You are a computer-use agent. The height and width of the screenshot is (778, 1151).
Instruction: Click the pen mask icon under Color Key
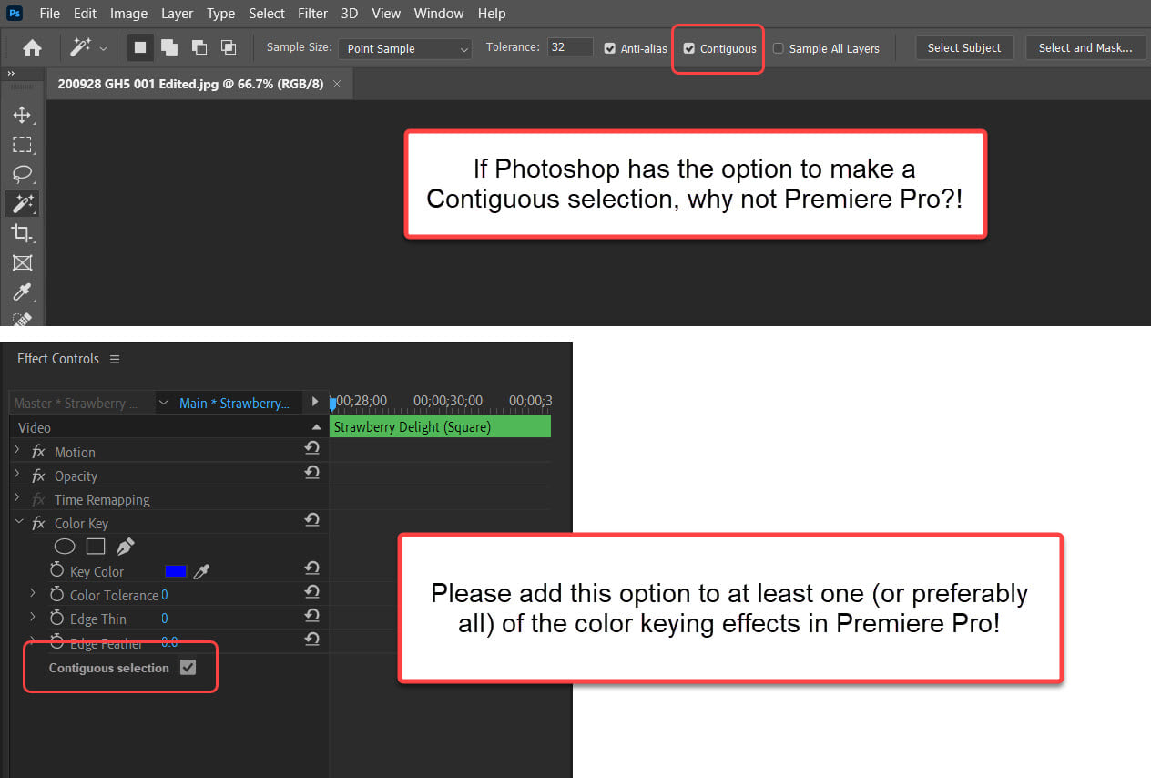(x=125, y=545)
